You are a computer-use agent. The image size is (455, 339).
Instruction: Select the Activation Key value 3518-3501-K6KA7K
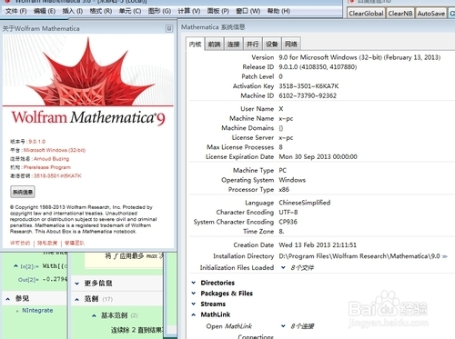click(308, 86)
